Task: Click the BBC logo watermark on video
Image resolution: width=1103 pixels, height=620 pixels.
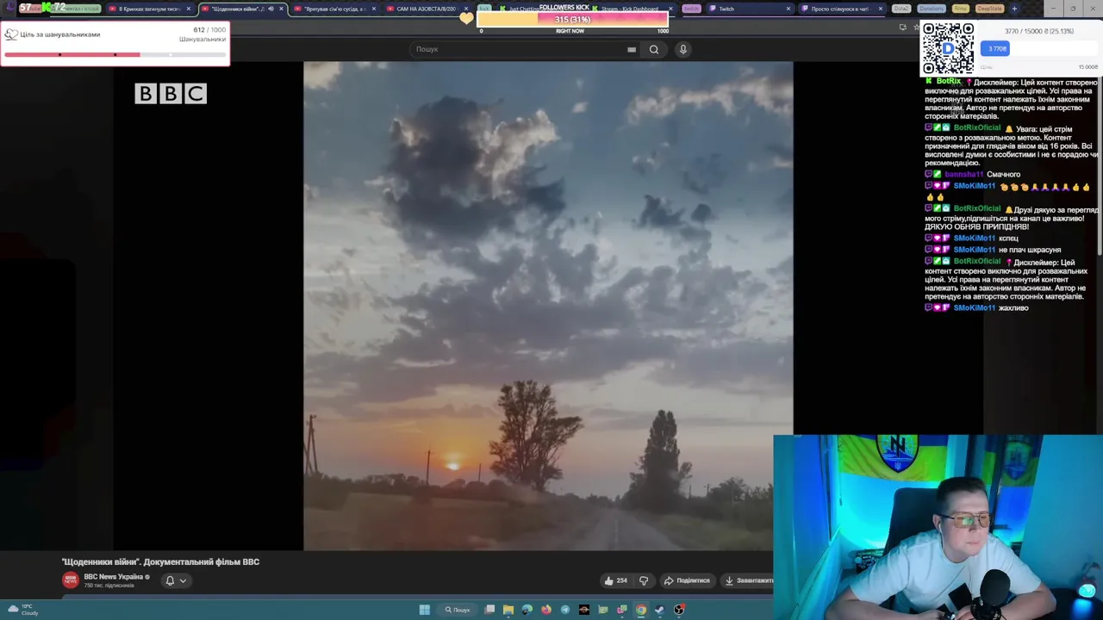Action: coord(171,93)
